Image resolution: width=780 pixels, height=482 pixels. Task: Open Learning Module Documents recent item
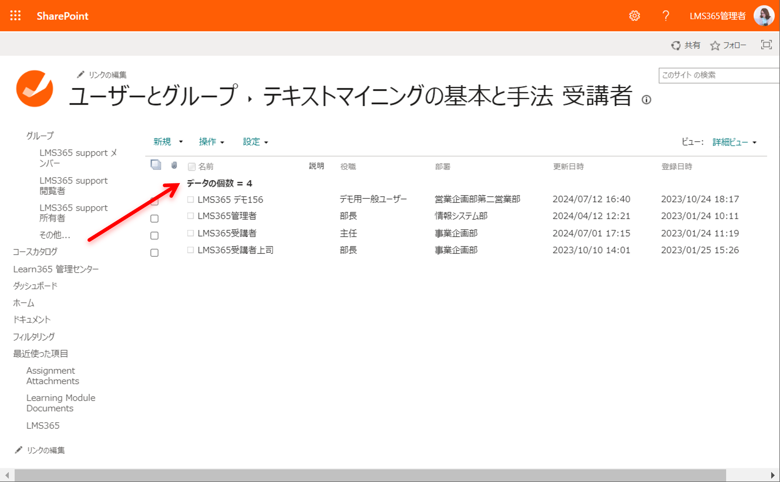(x=61, y=403)
